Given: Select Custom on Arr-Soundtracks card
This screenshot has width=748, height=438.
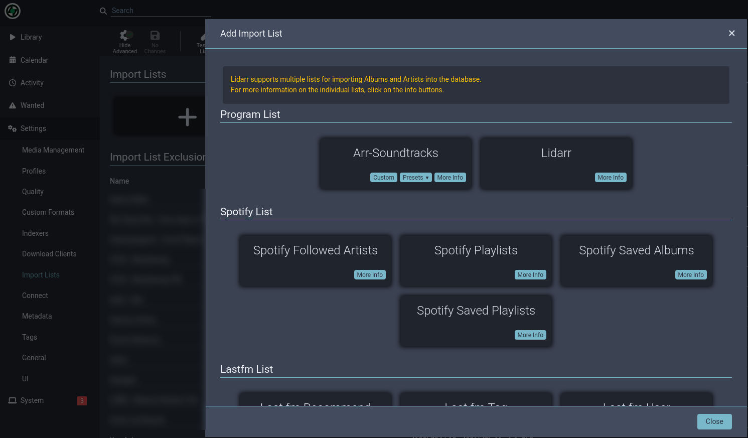Looking at the screenshot, I should click(384, 178).
